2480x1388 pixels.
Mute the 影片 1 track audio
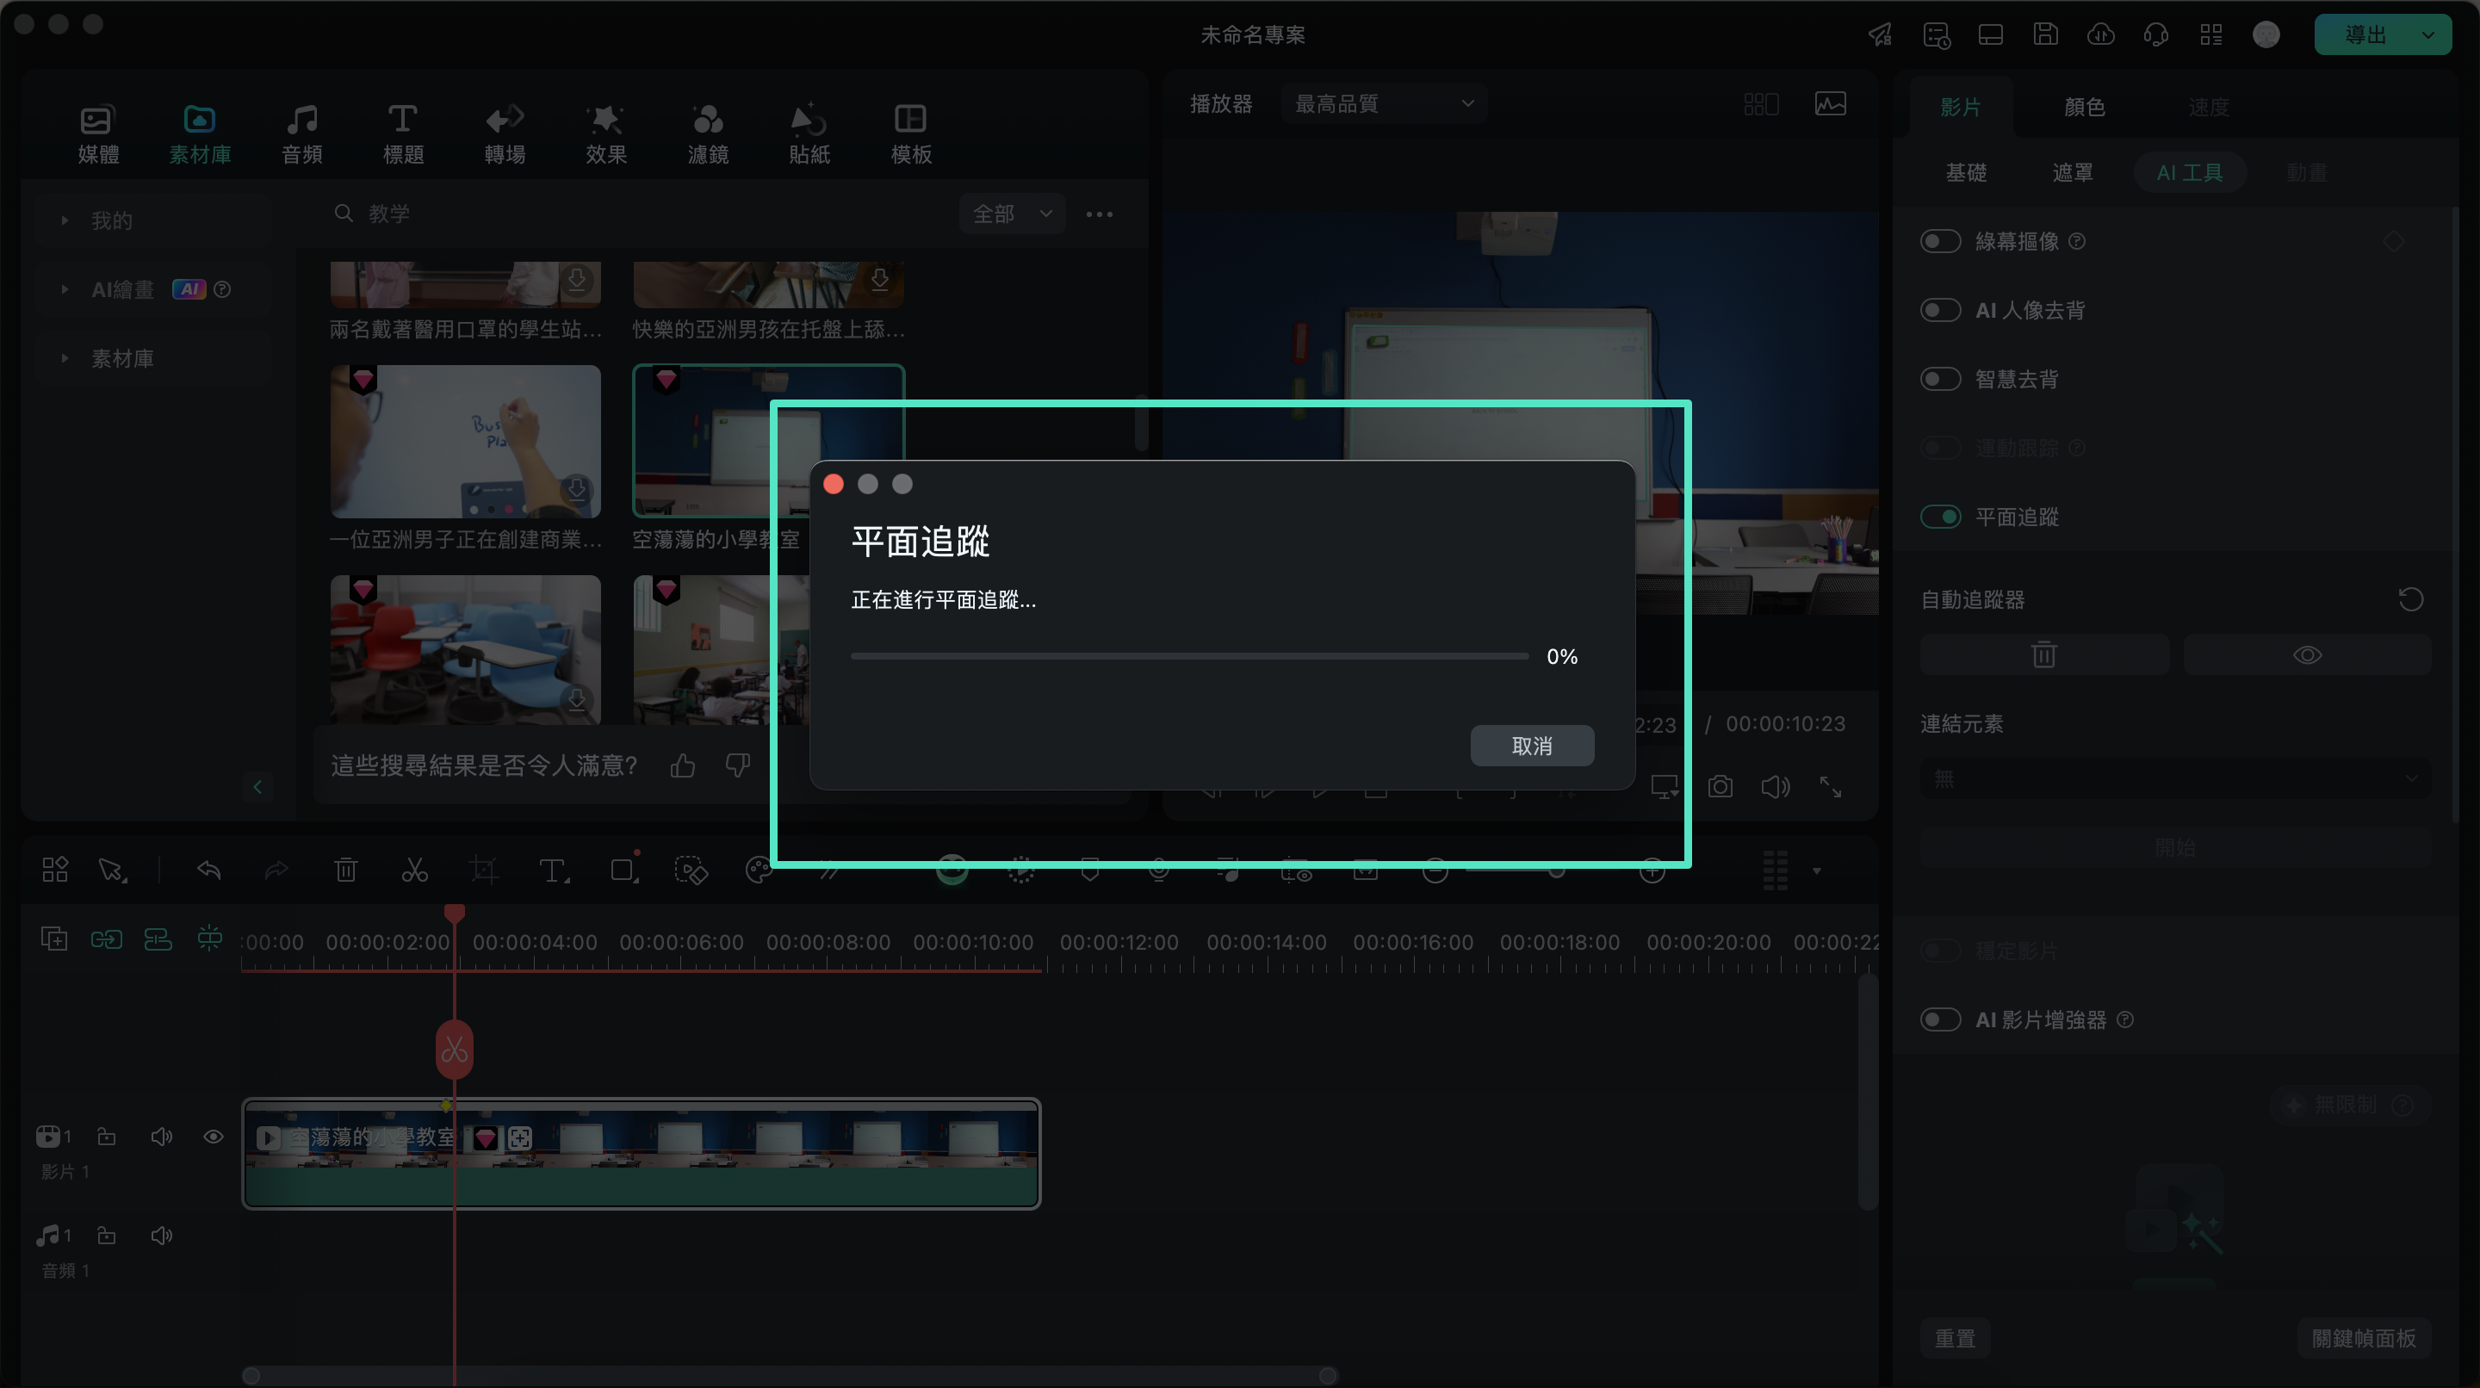pos(161,1137)
